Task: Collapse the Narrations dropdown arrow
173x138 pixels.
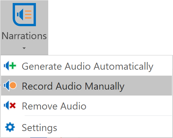Action: 24,48
